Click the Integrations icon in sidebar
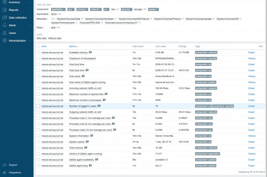267x177 pixels. [x=5, y=172]
